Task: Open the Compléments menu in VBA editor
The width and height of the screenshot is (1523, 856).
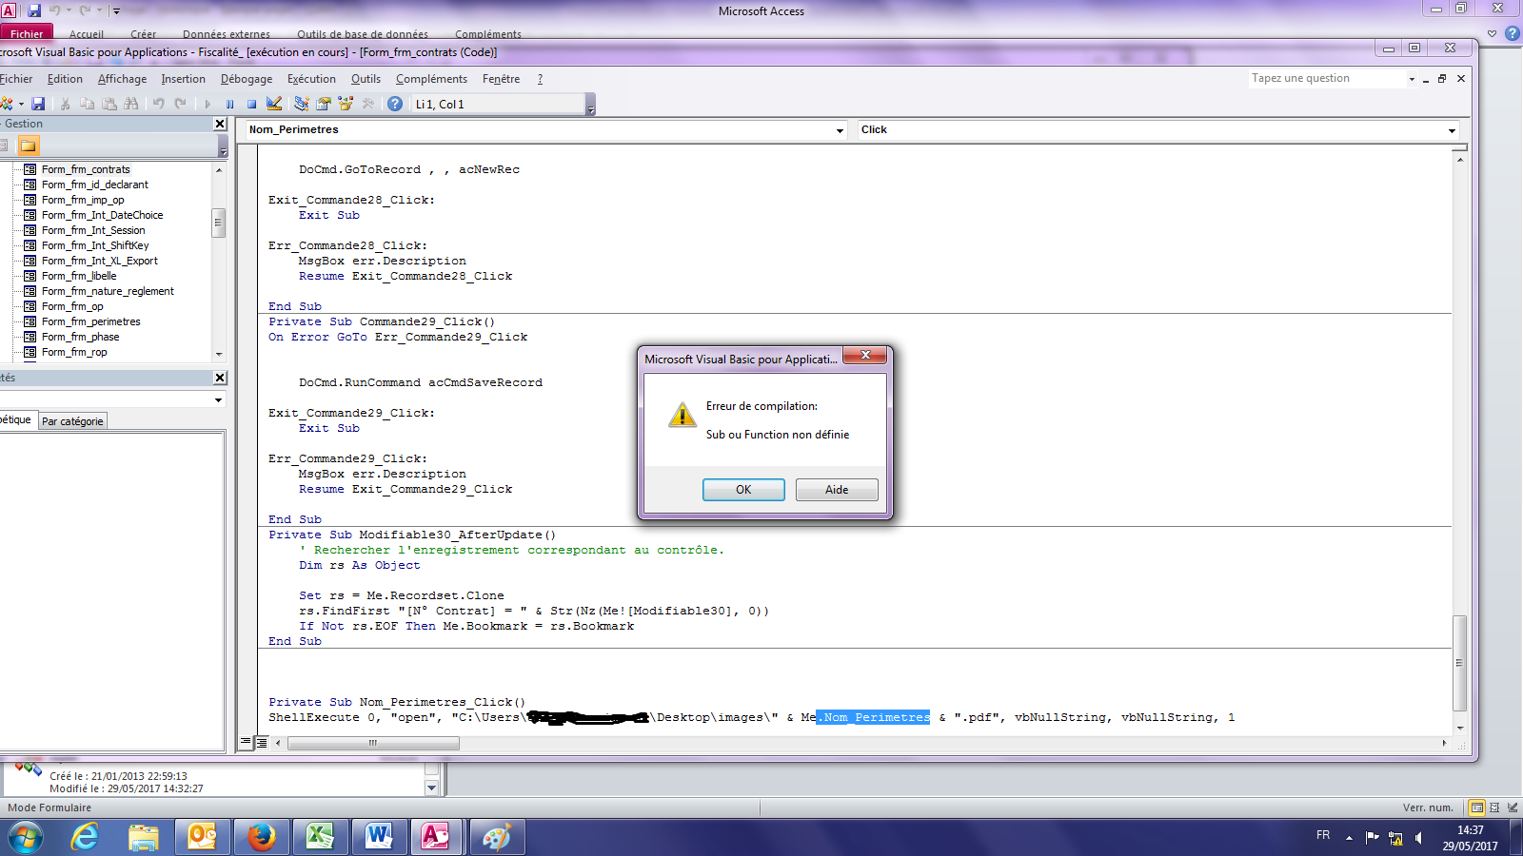Action: (x=431, y=79)
